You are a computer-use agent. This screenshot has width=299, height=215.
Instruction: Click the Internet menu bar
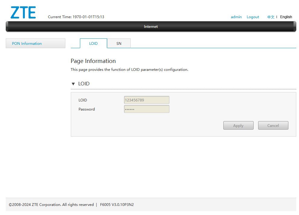pos(151,27)
